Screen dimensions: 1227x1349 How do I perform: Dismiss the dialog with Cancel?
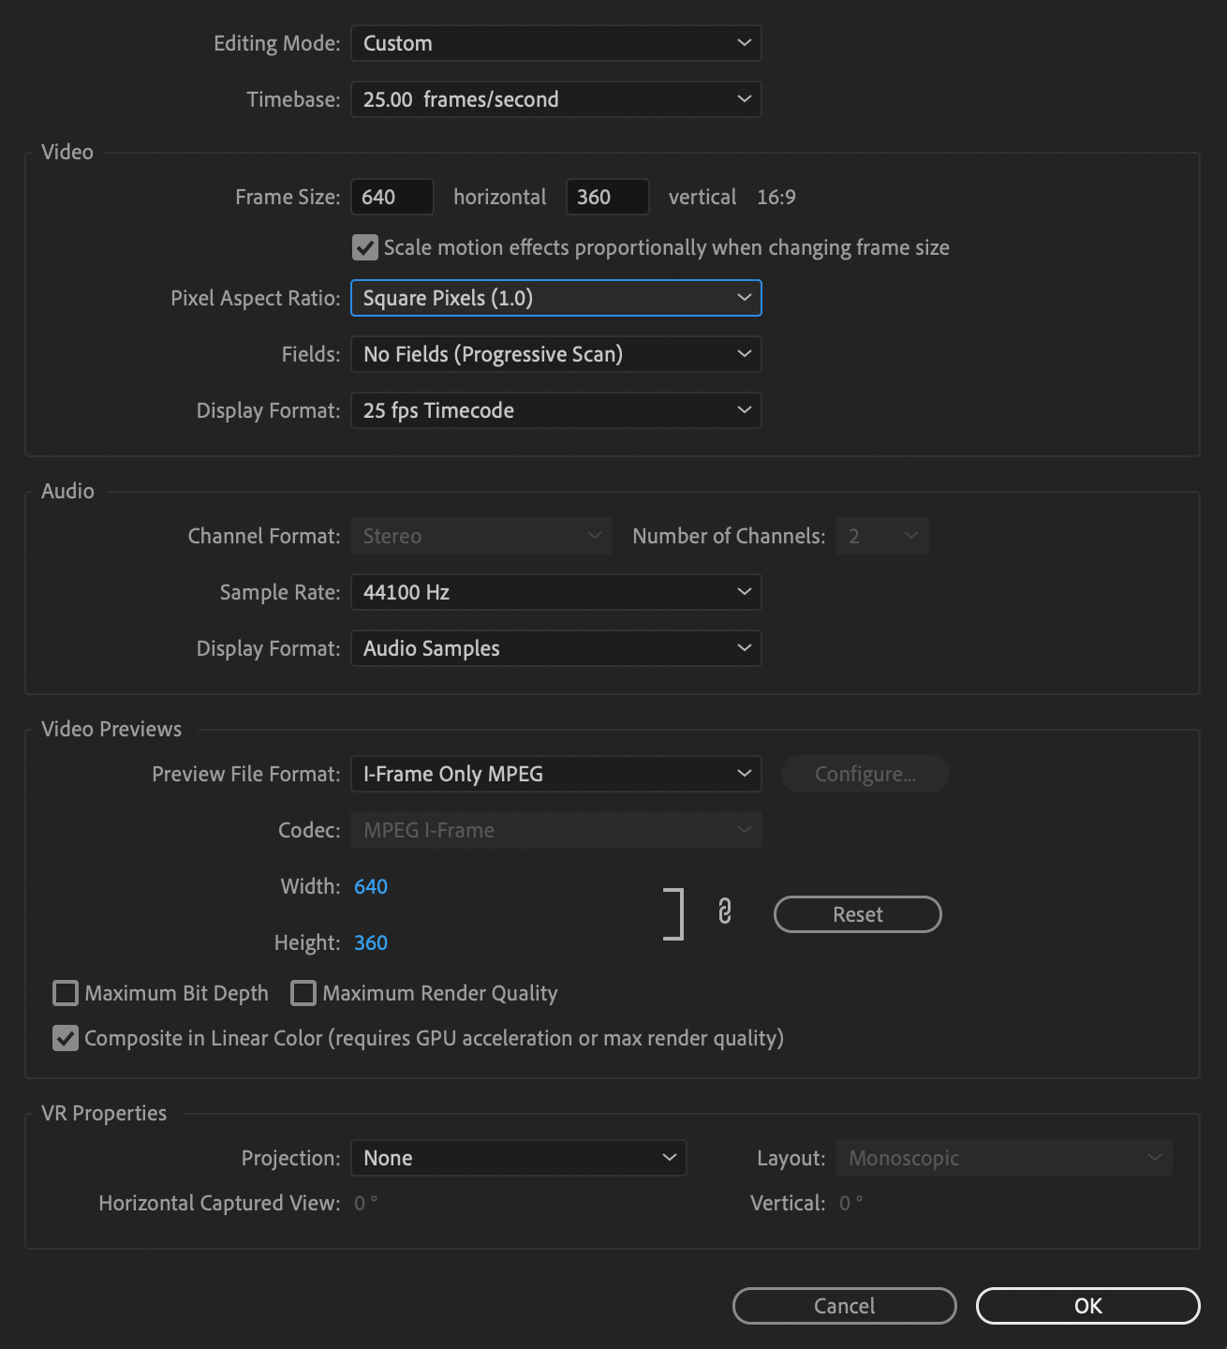[x=843, y=1306]
